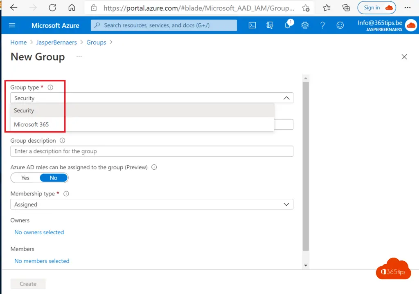
Task: Open the Help question mark icon
Action: point(322,25)
